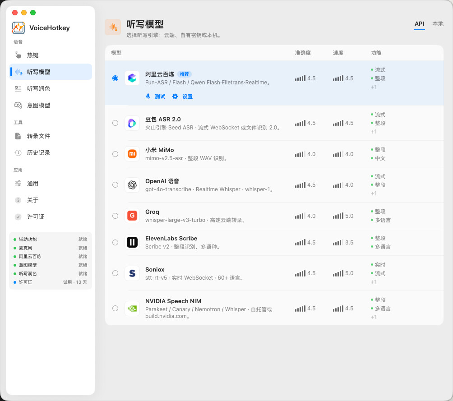This screenshot has height=401, width=453.
Task: Select the 小米 MiMo radio button
Action: point(115,154)
